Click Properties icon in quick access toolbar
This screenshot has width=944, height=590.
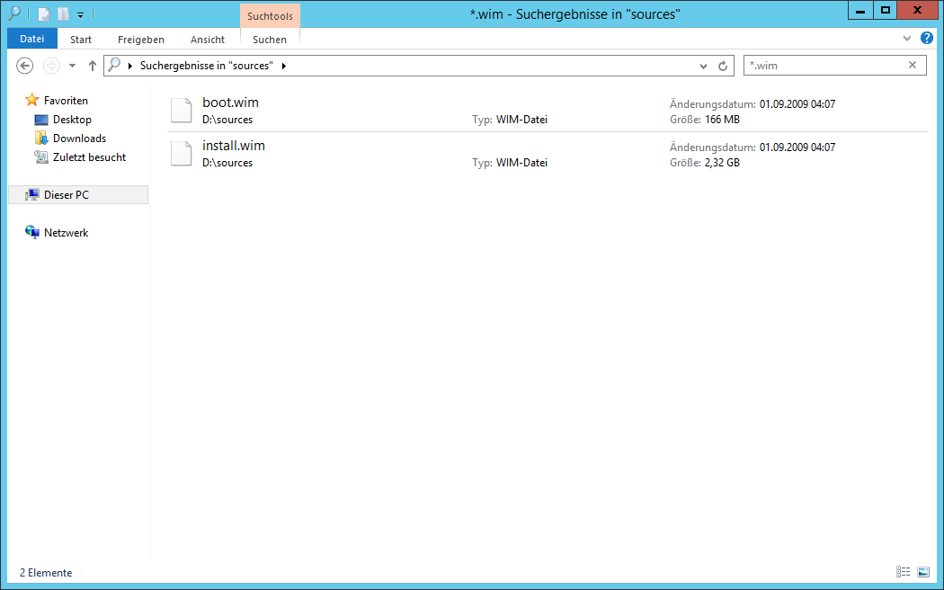pyautogui.click(x=43, y=13)
